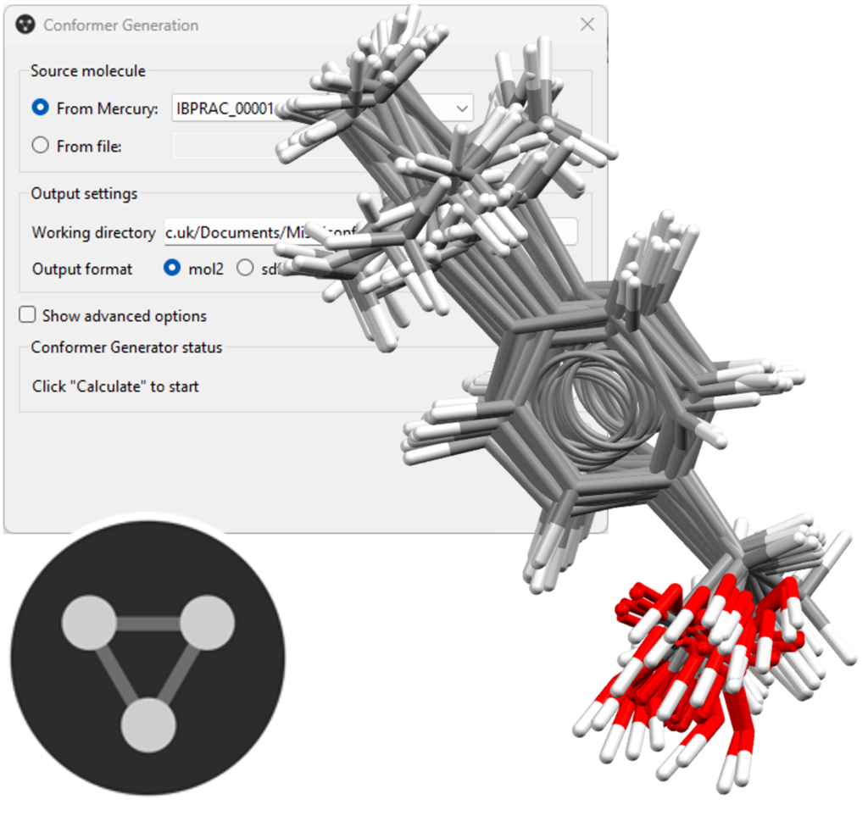Expand the From Mercury dropdown arrow
The height and width of the screenshot is (816, 868).
pos(462,108)
